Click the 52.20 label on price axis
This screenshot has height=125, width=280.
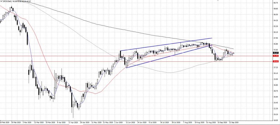click(x=276, y=26)
